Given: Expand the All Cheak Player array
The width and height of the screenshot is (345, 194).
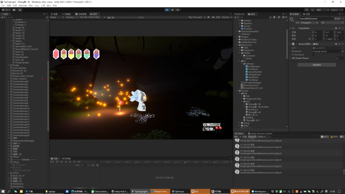Looking at the screenshot, I should pos(290,58).
